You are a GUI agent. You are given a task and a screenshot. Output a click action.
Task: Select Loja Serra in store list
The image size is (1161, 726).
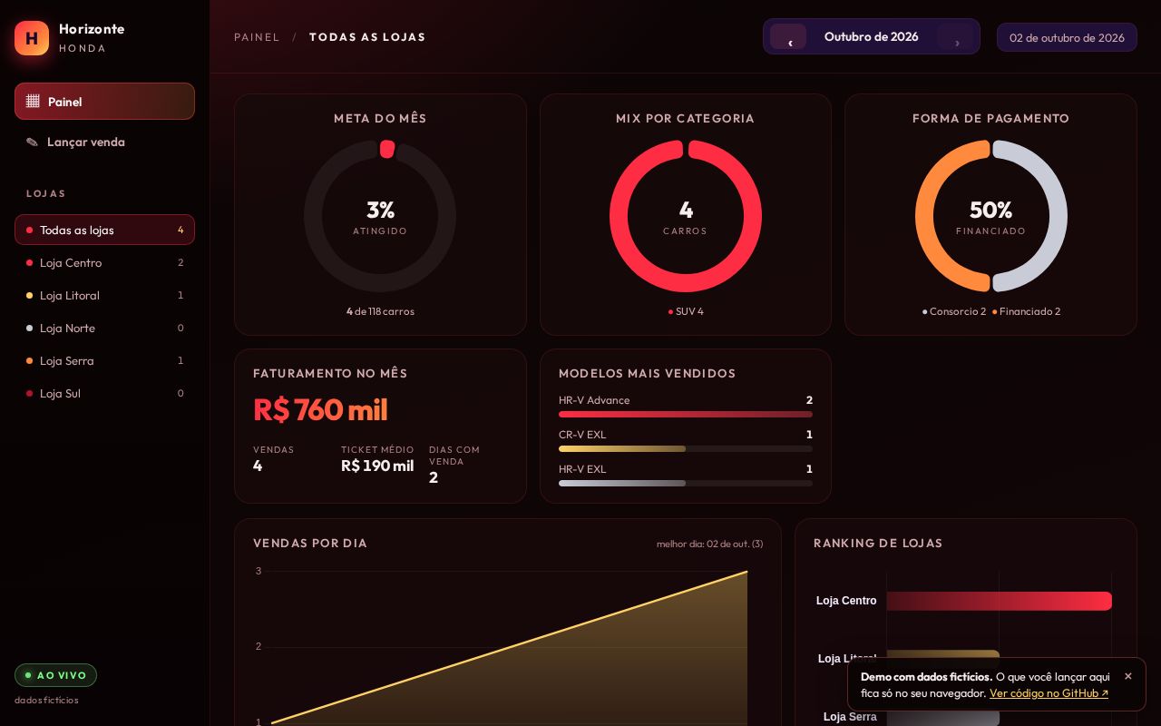pyautogui.click(x=104, y=360)
